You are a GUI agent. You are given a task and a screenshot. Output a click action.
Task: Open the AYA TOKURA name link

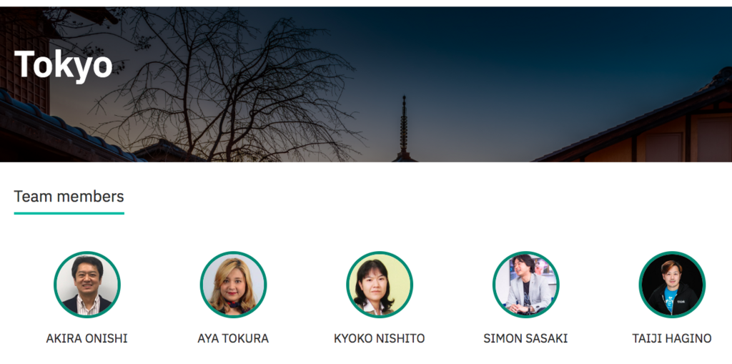(233, 338)
